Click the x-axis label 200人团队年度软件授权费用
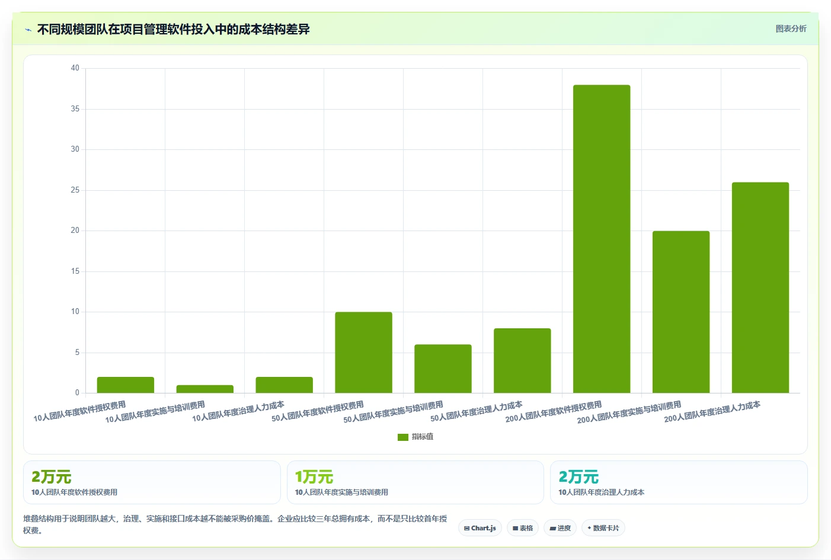Screen dimensions: 831x560 point(554,412)
